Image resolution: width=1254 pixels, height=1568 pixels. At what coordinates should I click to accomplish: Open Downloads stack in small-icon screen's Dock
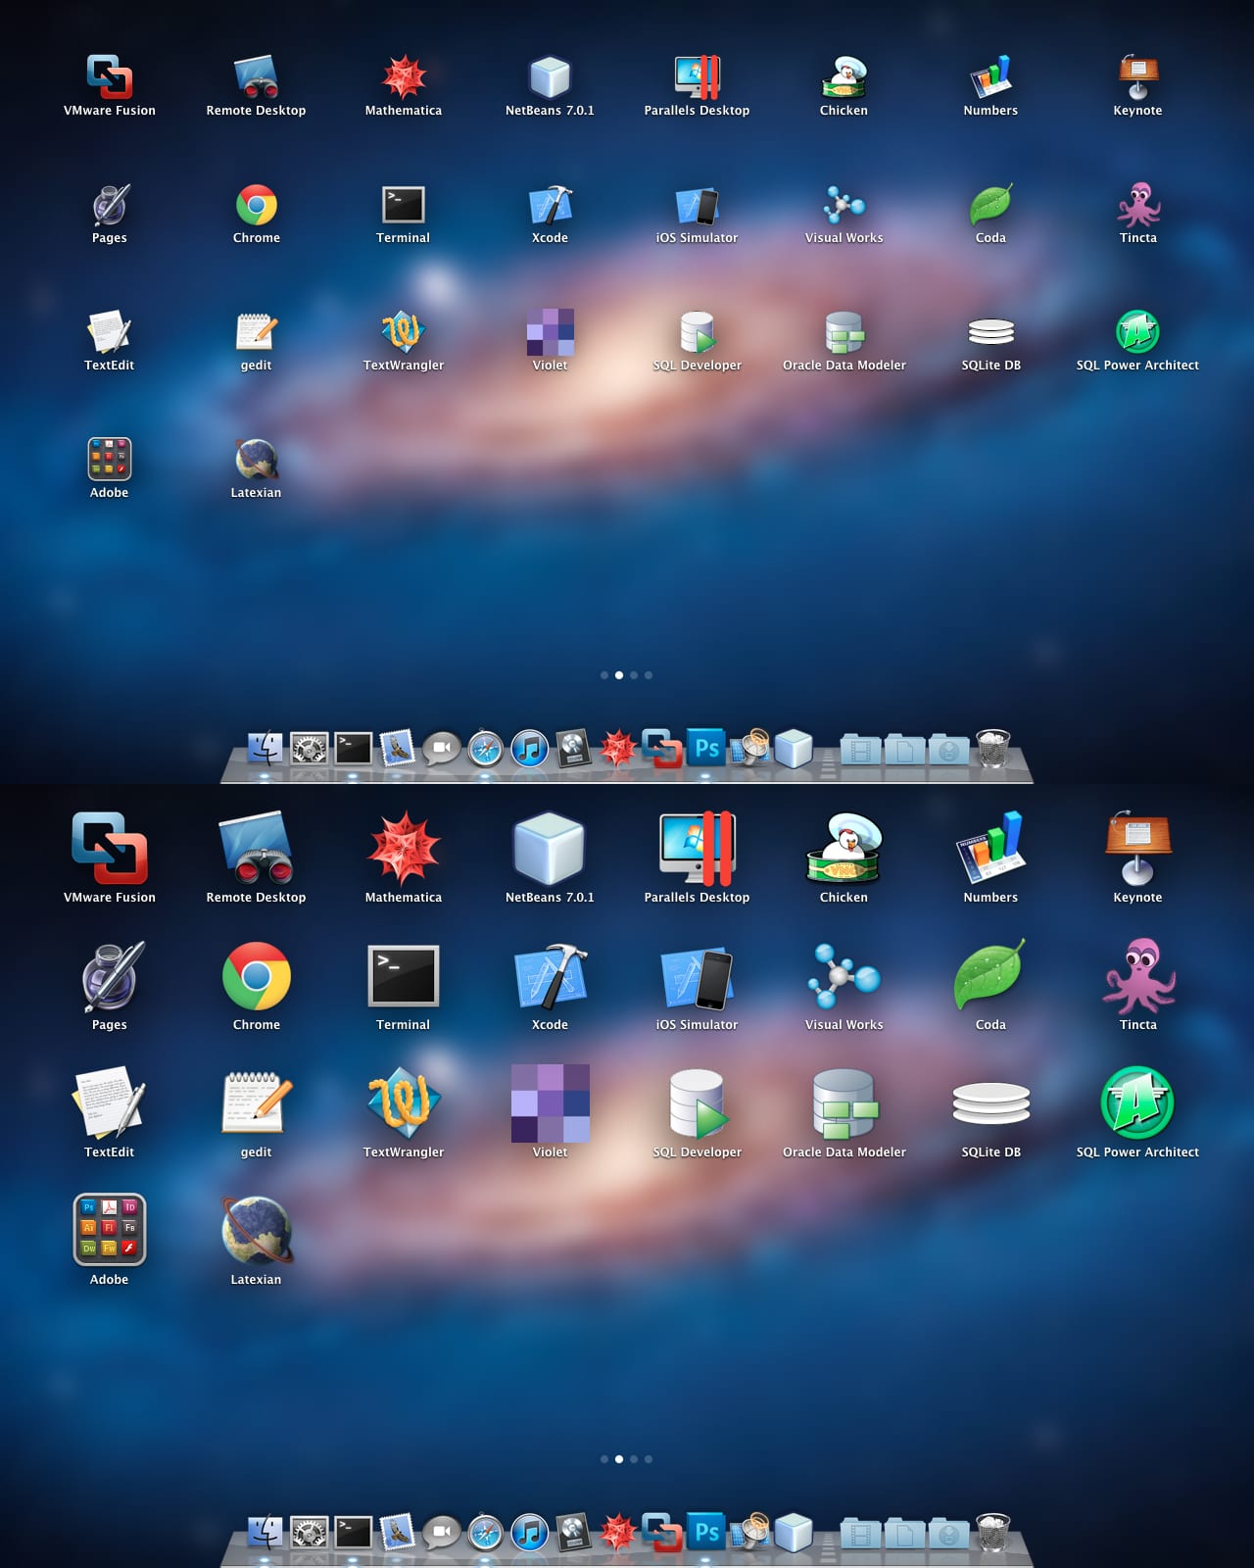[948, 750]
